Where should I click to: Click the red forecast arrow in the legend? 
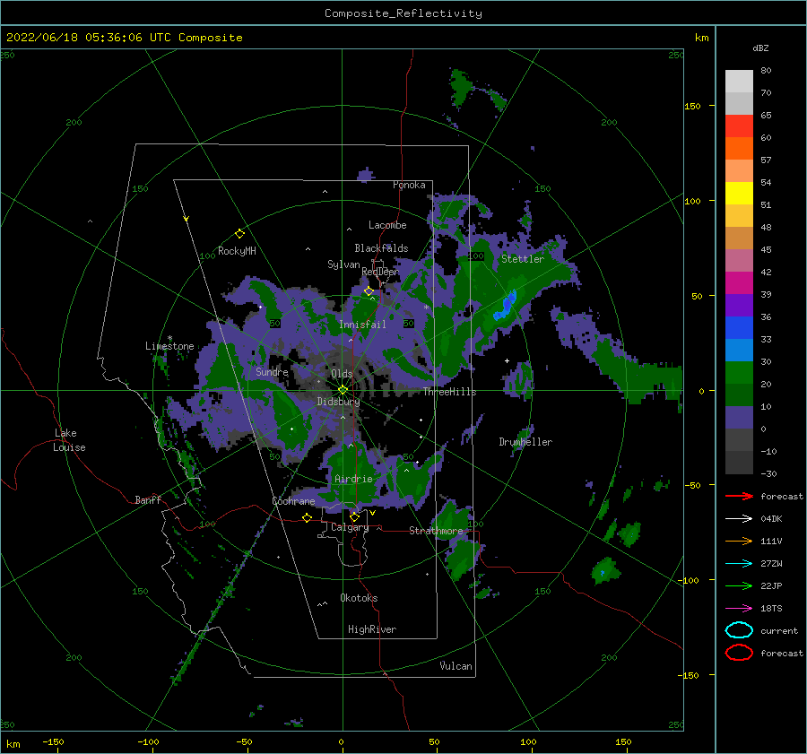tap(739, 496)
